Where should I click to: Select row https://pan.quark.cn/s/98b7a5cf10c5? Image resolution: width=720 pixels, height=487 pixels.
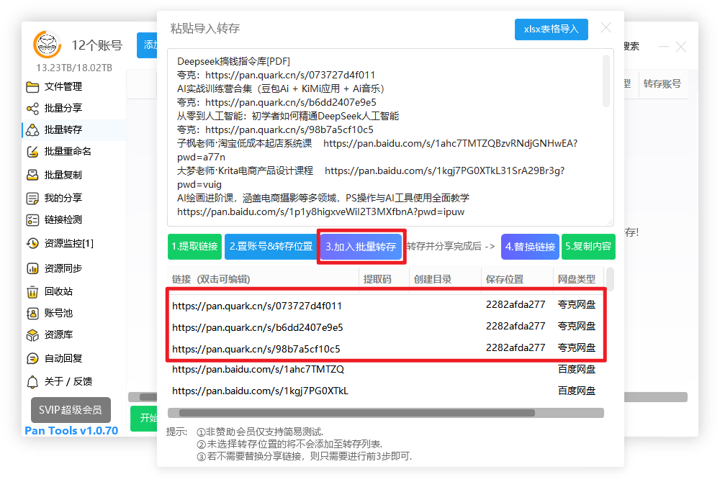pyautogui.click(x=386, y=348)
